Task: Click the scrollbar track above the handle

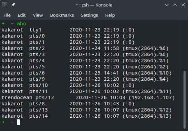Action: pyautogui.click(x=185, y=46)
